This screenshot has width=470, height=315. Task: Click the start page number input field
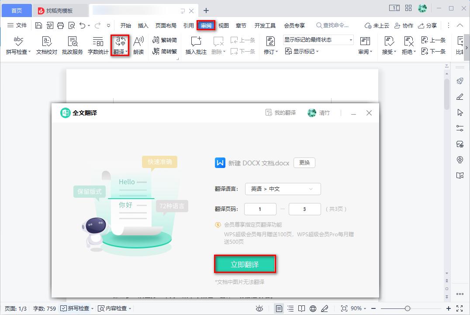tap(260, 209)
